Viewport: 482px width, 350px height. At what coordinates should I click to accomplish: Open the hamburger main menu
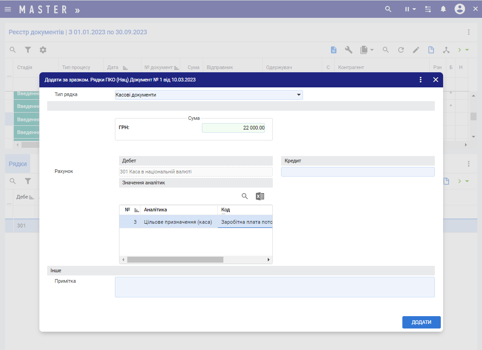(x=8, y=9)
